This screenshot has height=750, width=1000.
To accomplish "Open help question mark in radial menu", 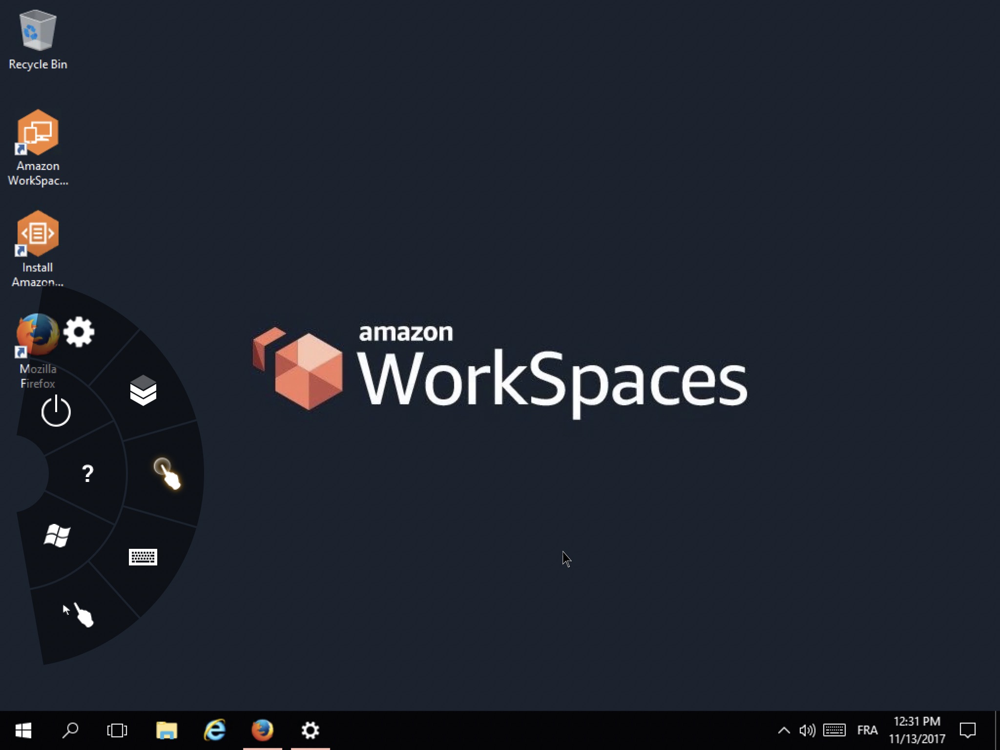I will pyautogui.click(x=87, y=474).
